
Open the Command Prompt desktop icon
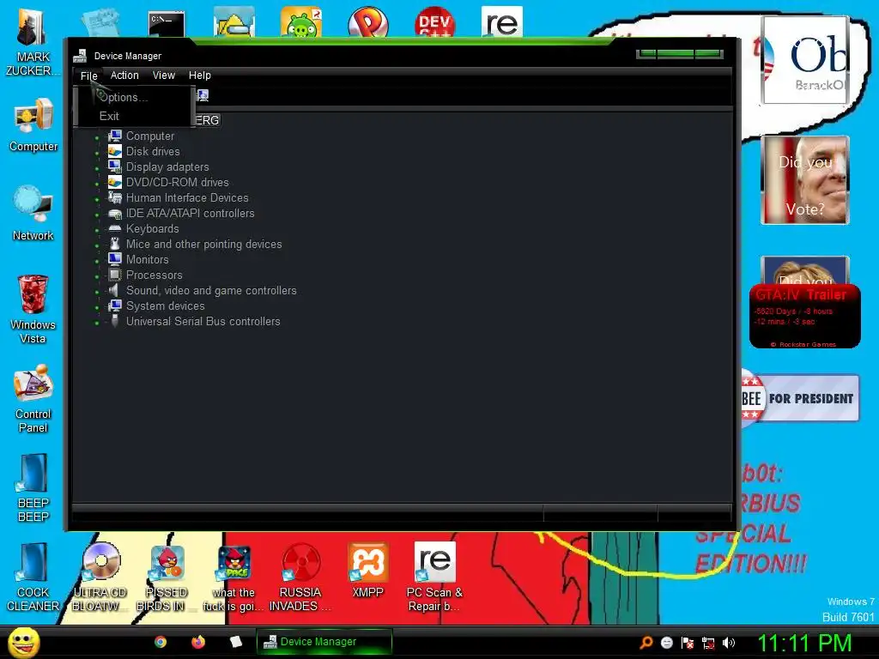coord(167,23)
